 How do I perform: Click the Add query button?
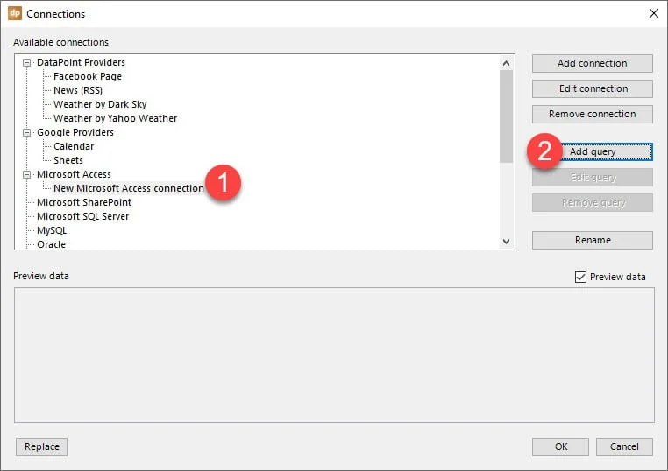point(592,152)
